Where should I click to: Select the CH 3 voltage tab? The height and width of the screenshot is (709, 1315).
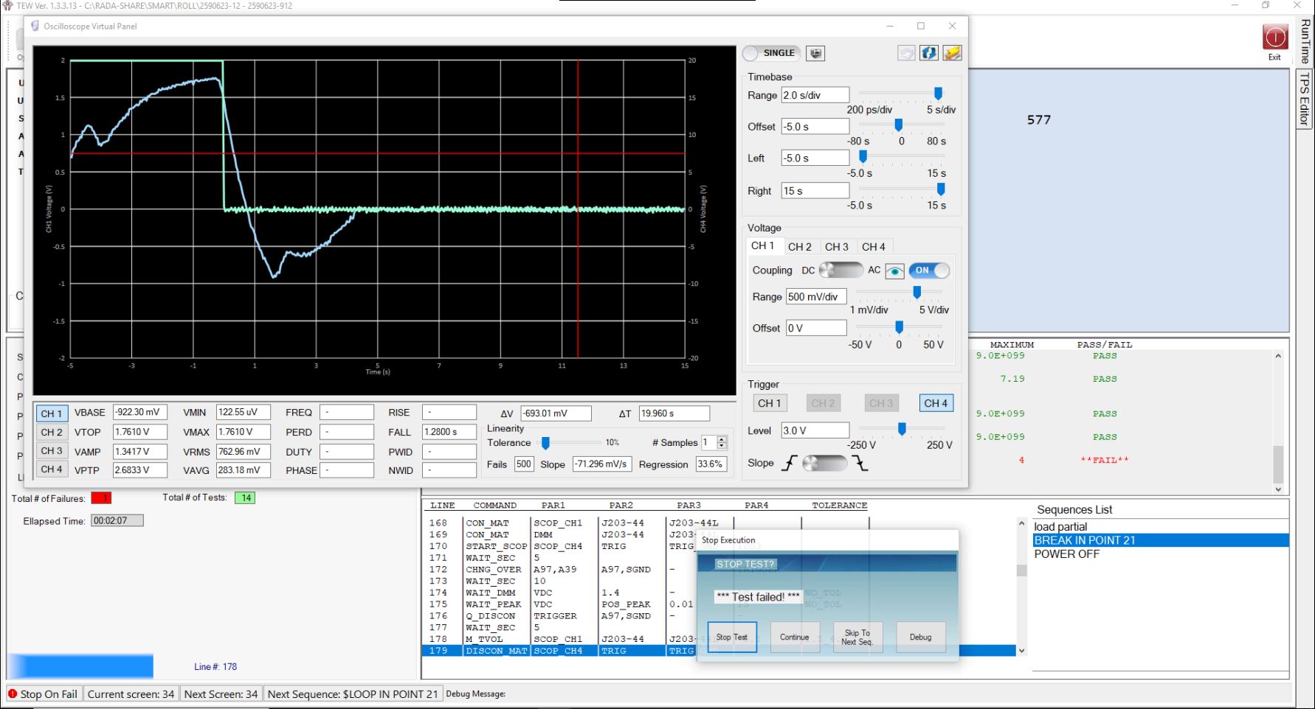click(836, 247)
